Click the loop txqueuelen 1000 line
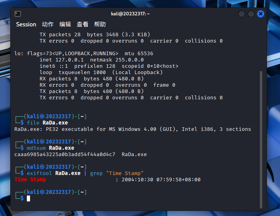 101,73
